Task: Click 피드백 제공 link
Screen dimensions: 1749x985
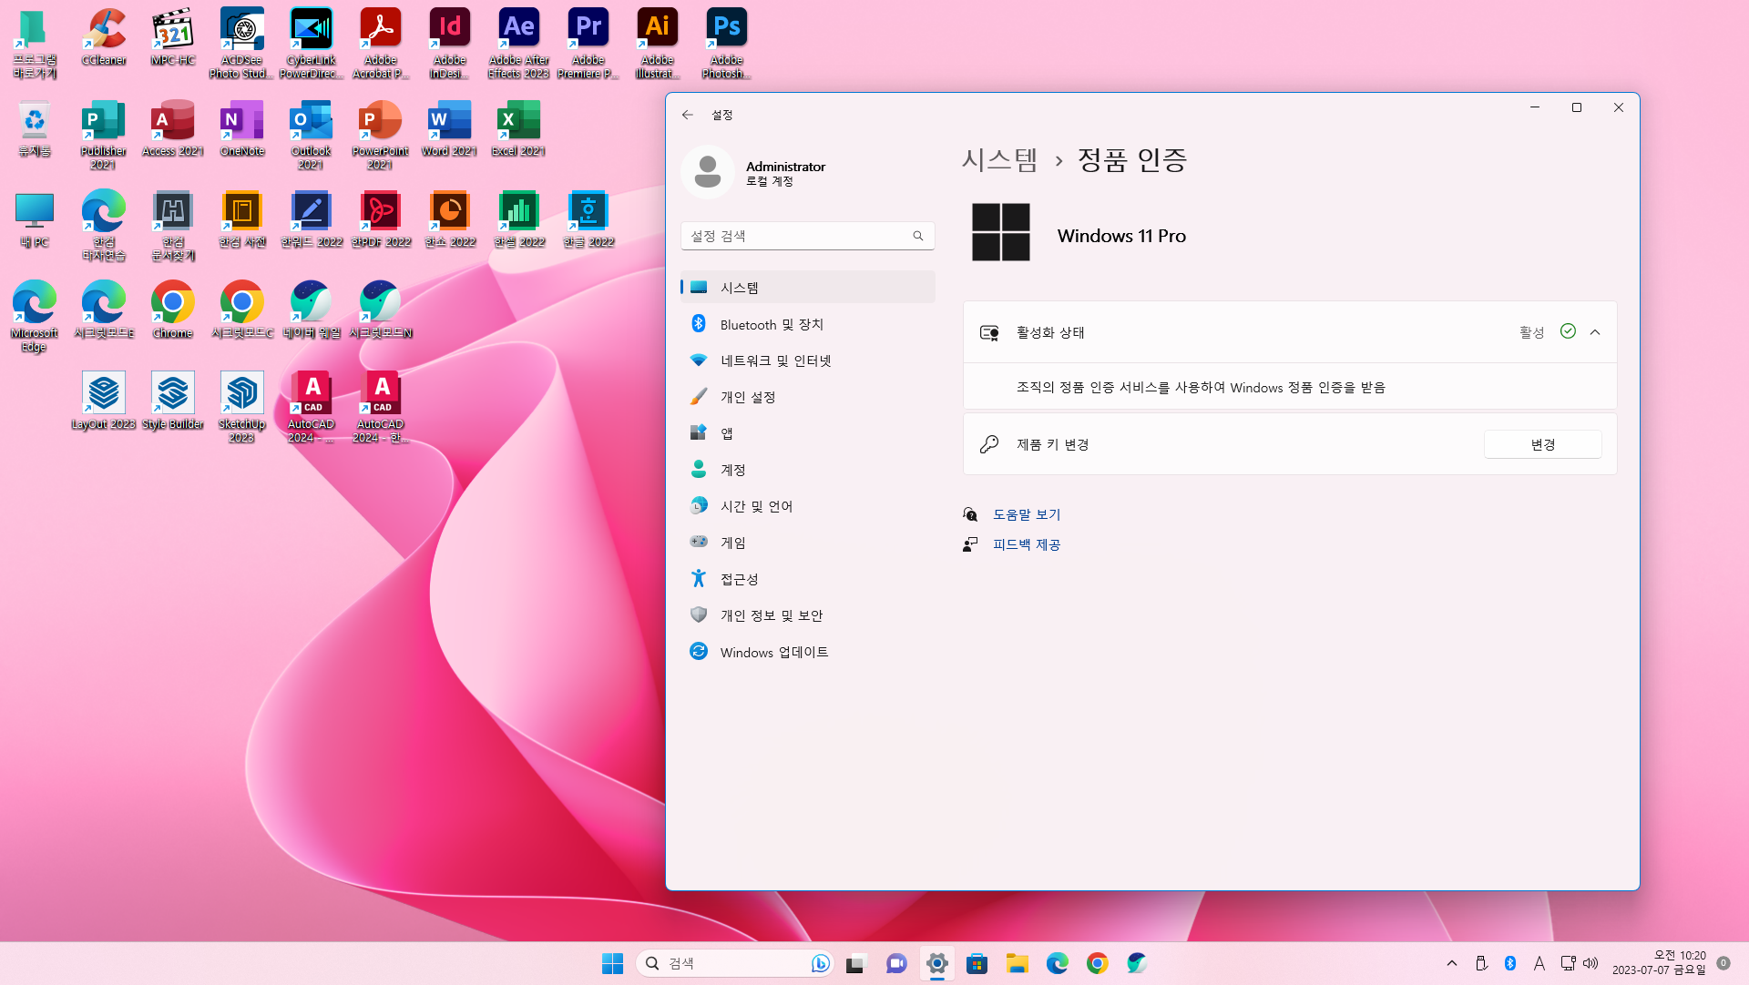Action: pos(1026,544)
